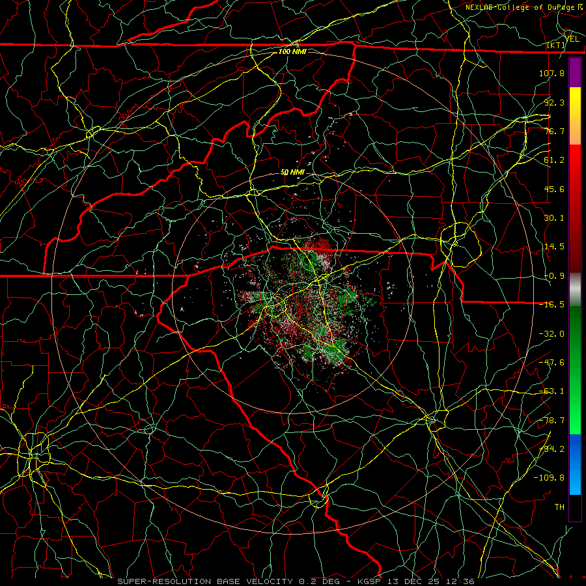This screenshot has width=586, height=586.
Task: Select the -78.7 scale value
Action: pyautogui.click(x=551, y=421)
